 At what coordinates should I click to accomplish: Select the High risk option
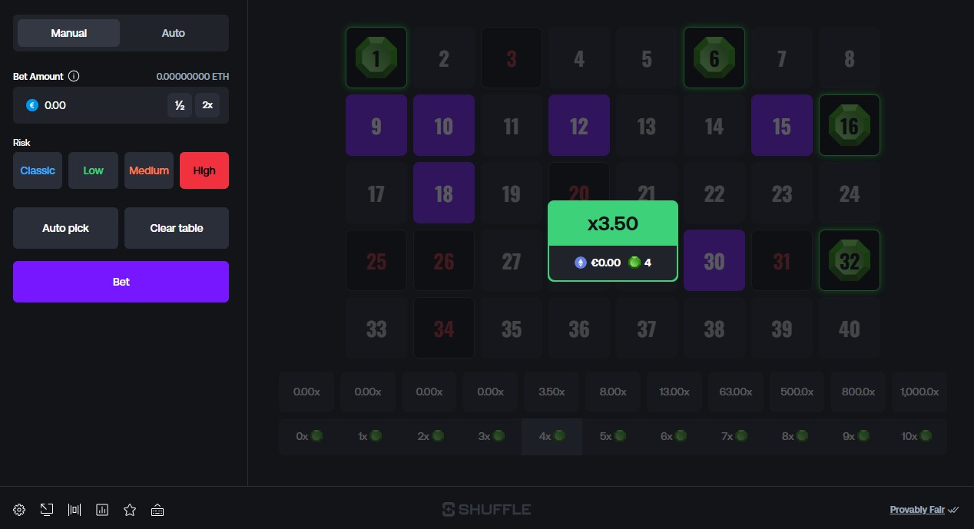pos(204,170)
